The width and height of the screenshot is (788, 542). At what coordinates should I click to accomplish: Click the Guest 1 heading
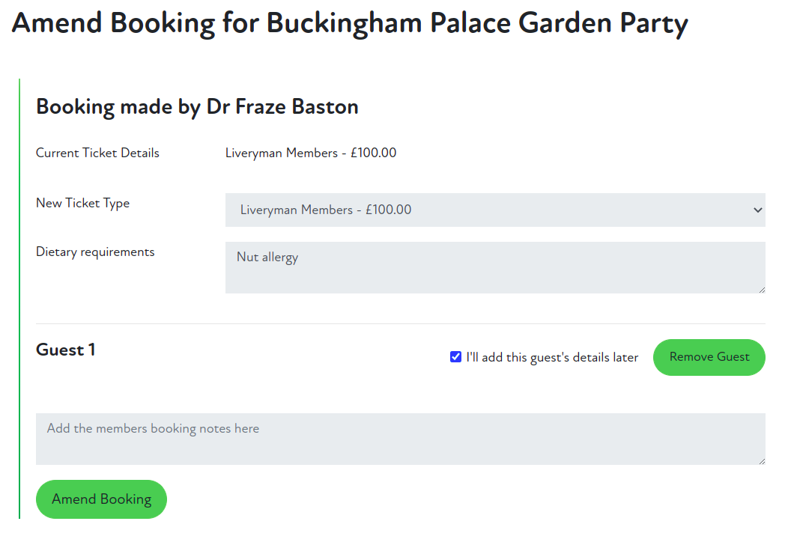tap(66, 350)
